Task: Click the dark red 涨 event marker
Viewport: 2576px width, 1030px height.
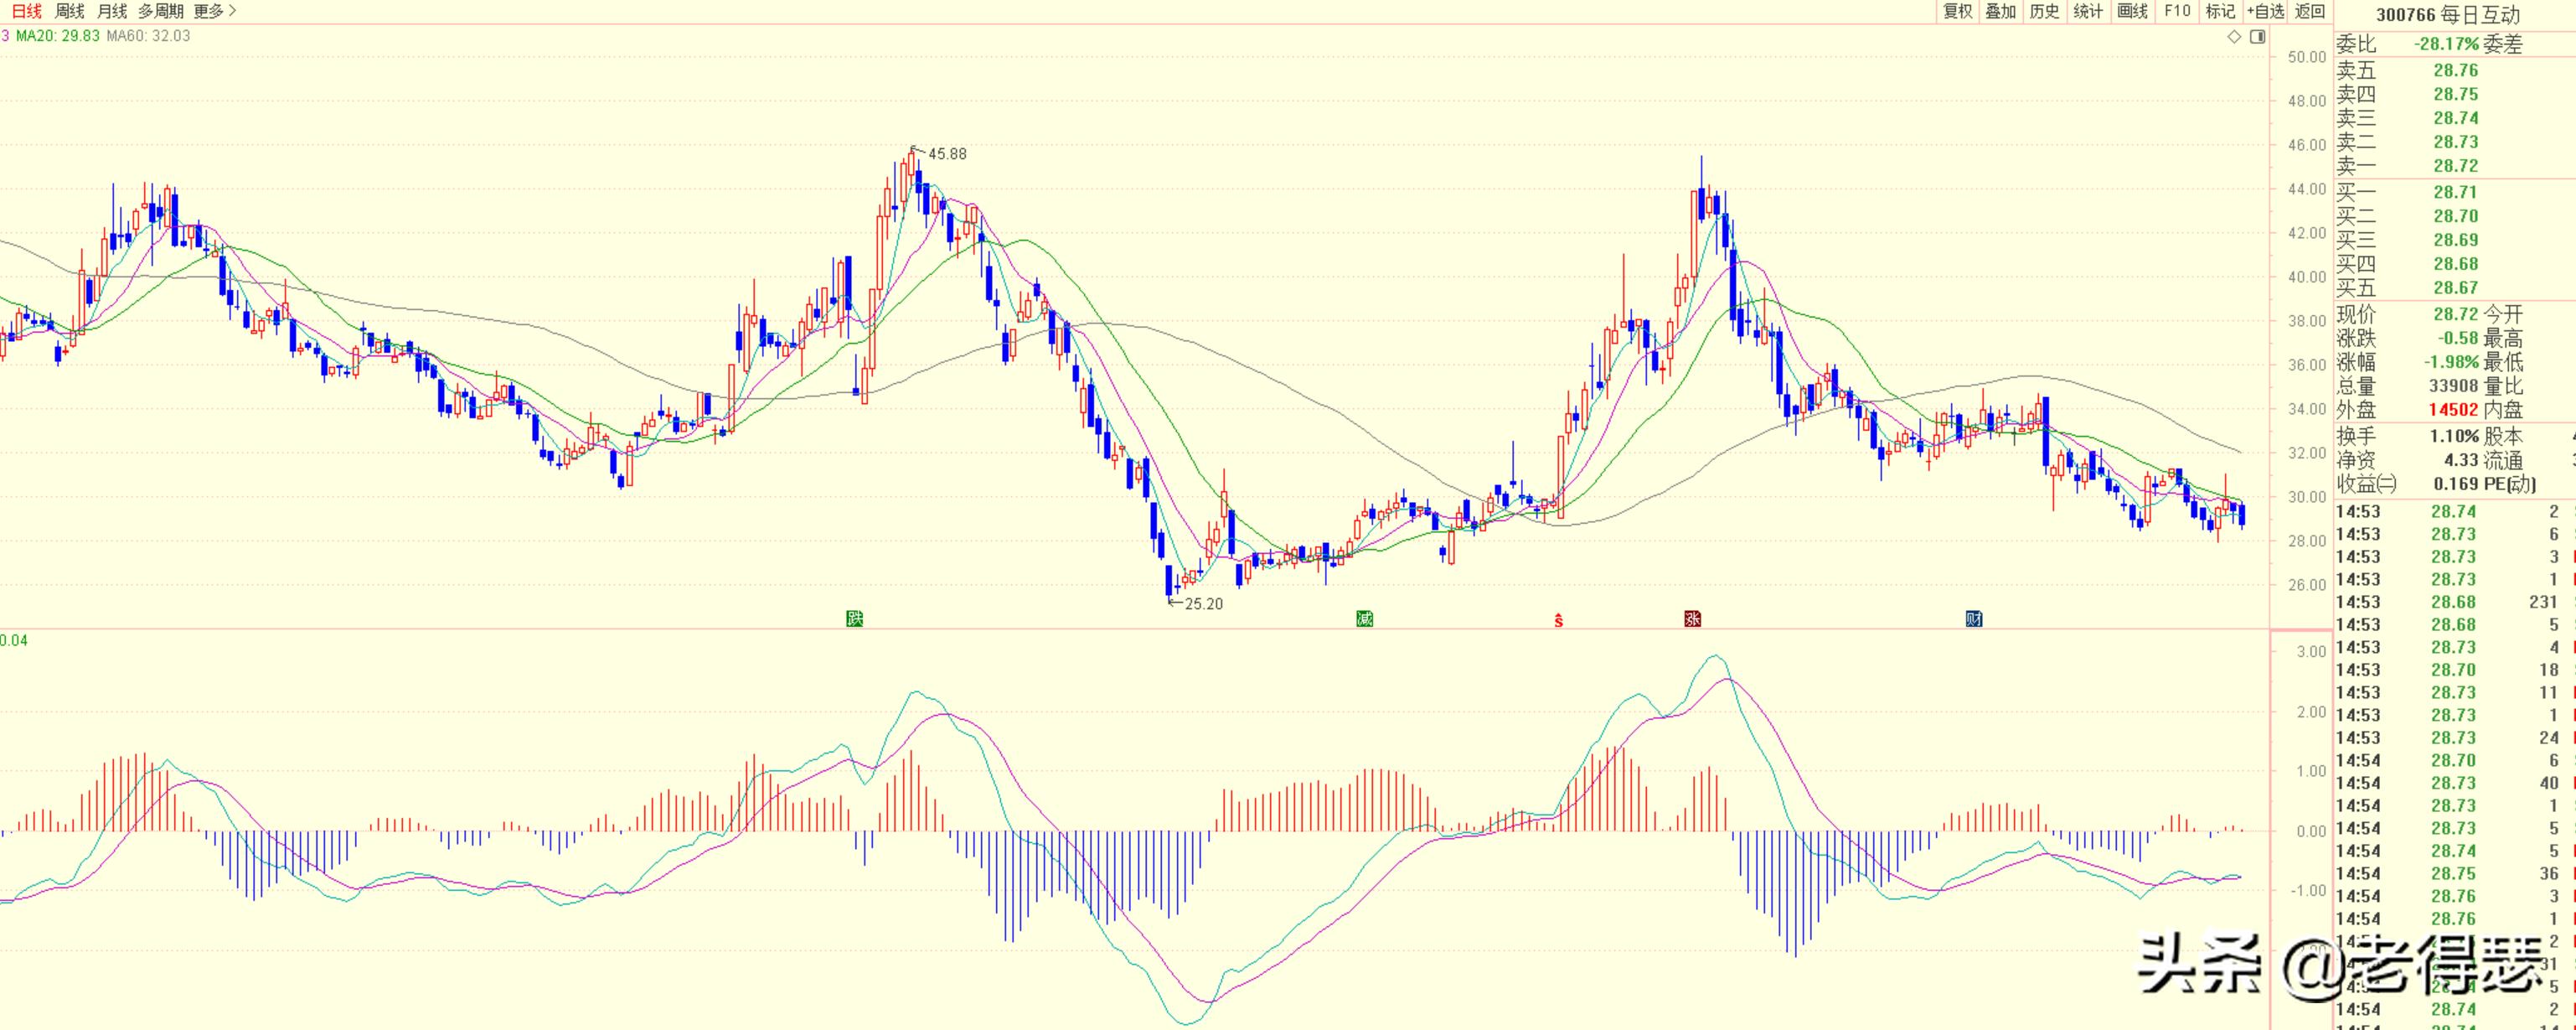Action: tap(1692, 619)
